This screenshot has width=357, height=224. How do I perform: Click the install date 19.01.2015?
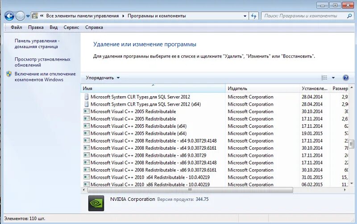pyautogui.click(x=312, y=133)
